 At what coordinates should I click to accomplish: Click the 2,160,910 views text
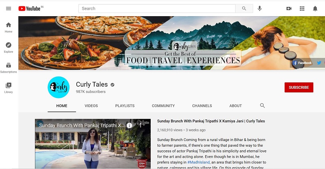[170, 130]
